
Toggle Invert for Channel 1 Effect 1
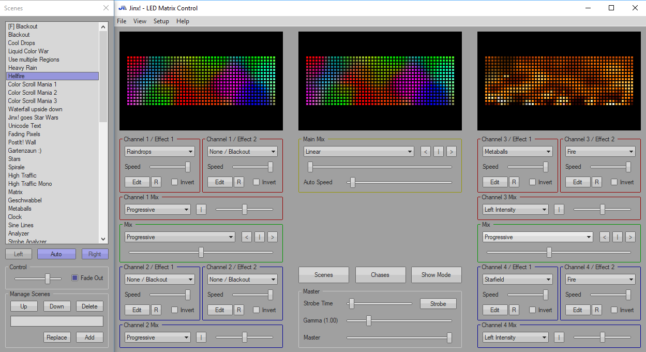click(175, 182)
